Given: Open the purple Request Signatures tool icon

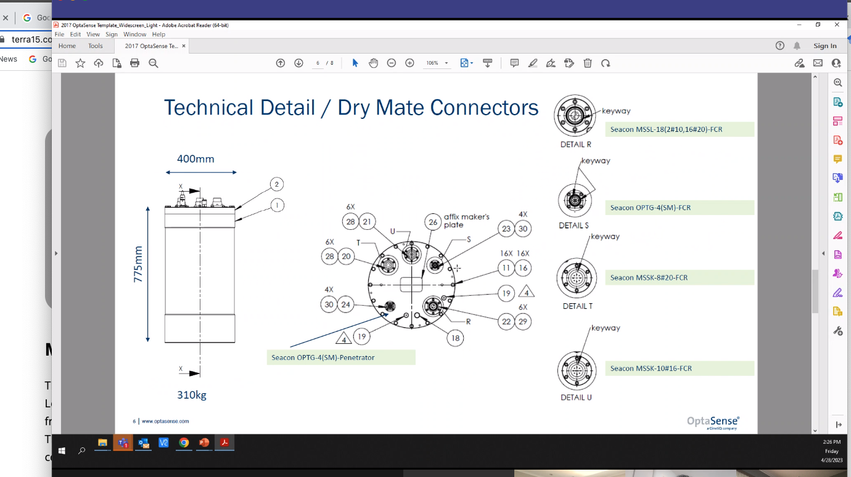Looking at the screenshot, I should coord(837,274).
